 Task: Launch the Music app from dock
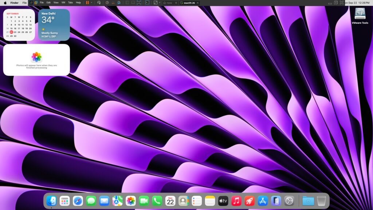pyautogui.click(x=236, y=201)
